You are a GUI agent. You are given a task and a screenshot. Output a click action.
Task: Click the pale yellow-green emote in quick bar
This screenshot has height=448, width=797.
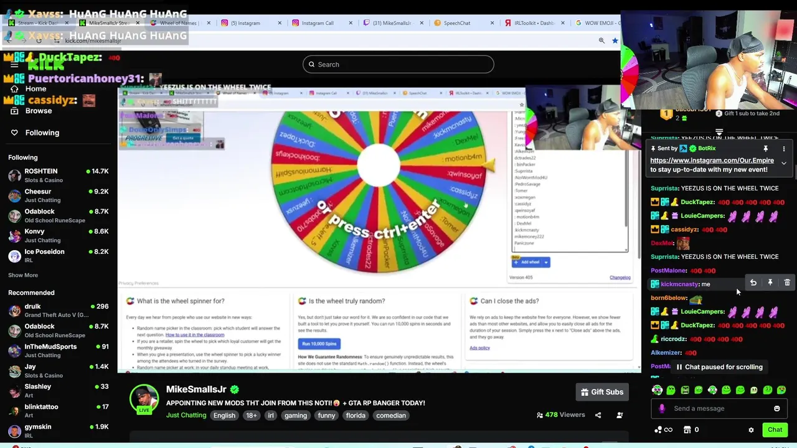(x=754, y=390)
